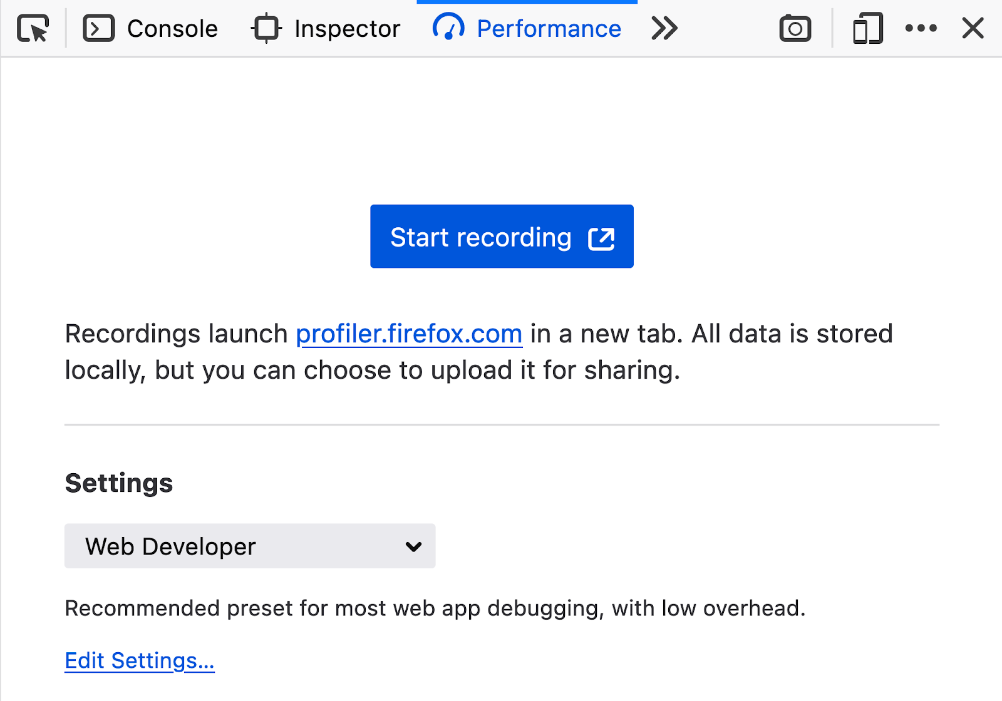
Task: Open the profiler.firefox.com link
Action: (409, 333)
